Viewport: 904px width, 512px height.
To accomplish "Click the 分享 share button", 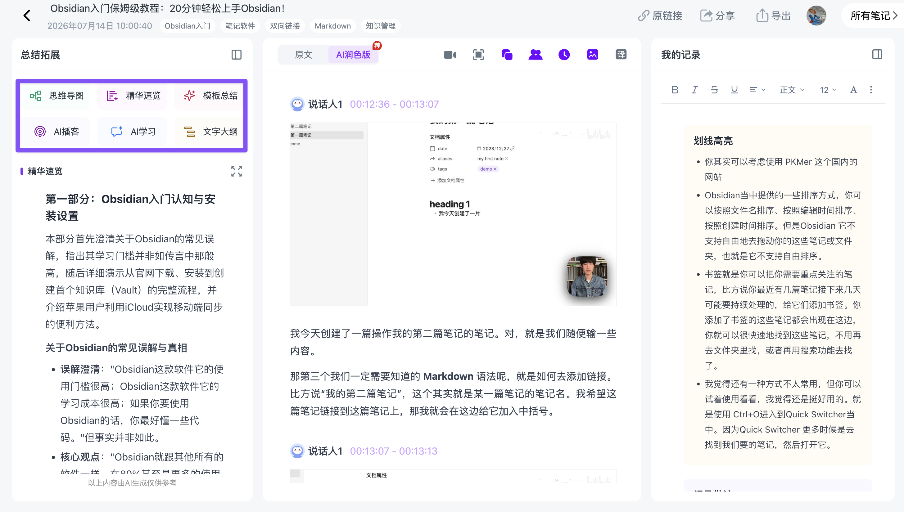I will (717, 16).
